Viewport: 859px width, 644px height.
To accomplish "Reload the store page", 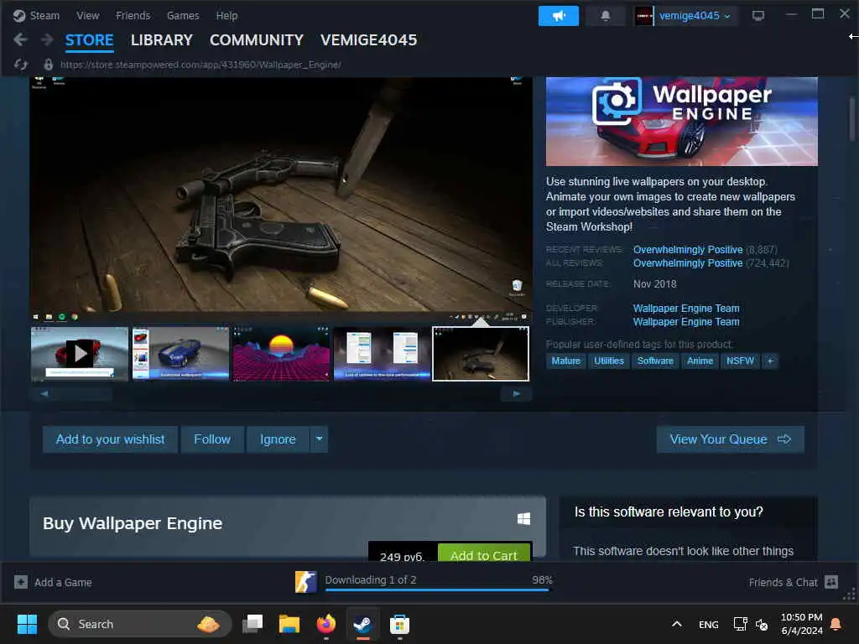I will coord(21,65).
